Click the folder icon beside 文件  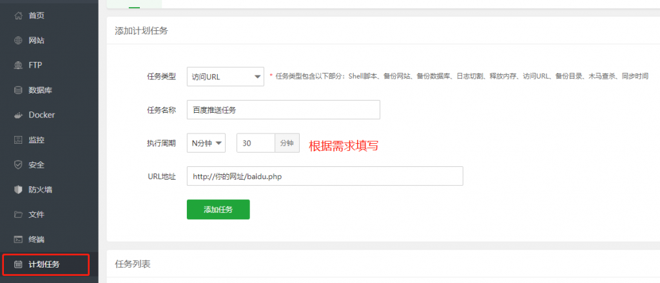tap(18, 214)
